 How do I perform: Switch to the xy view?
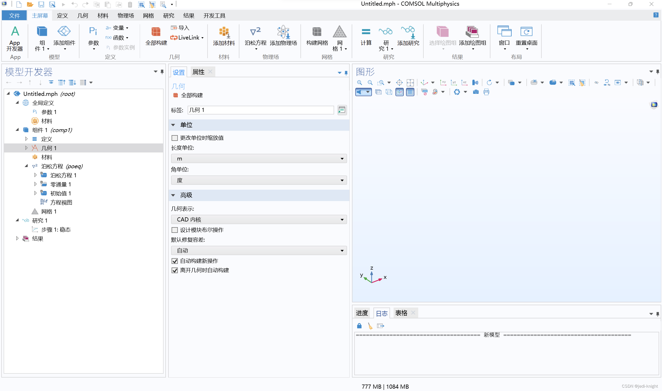(x=443, y=83)
